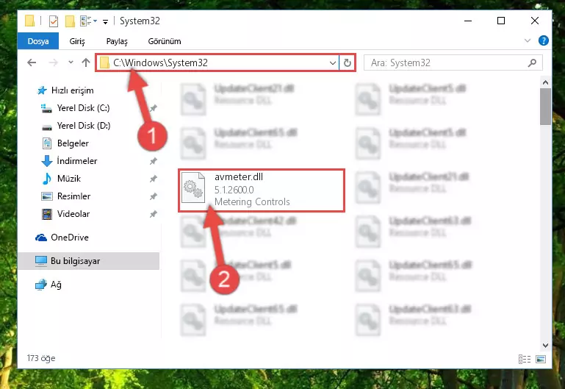
Task: Open the Help question mark icon
Action: click(x=544, y=40)
